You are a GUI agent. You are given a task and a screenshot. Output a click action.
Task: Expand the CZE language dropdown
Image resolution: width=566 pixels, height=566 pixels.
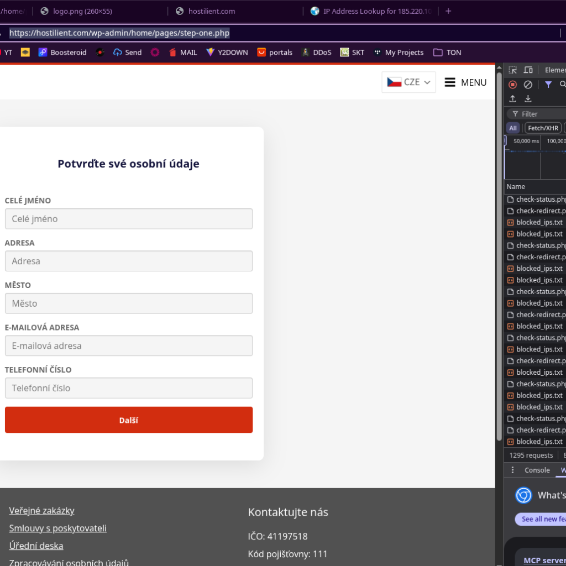click(x=408, y=82)
